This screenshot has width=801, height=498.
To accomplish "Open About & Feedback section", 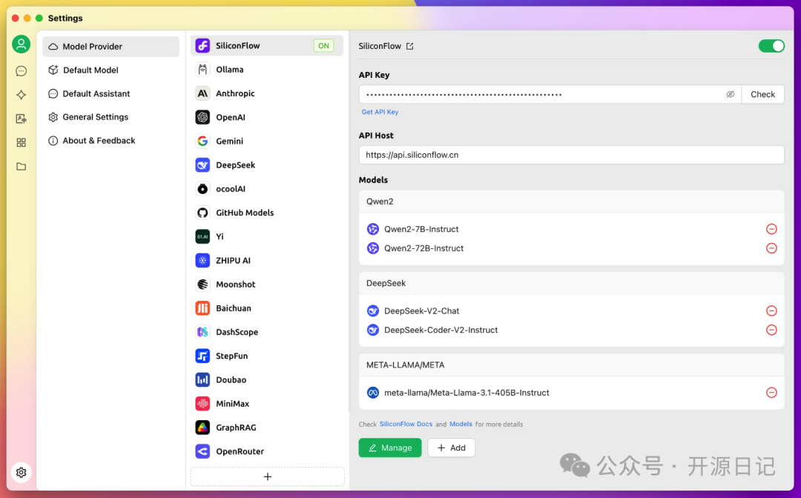I will 111,140.
